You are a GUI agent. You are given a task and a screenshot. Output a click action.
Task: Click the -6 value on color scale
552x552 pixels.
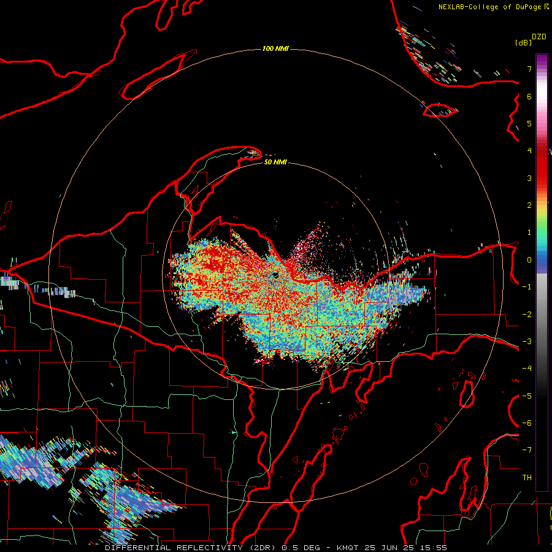coord(527,423)
